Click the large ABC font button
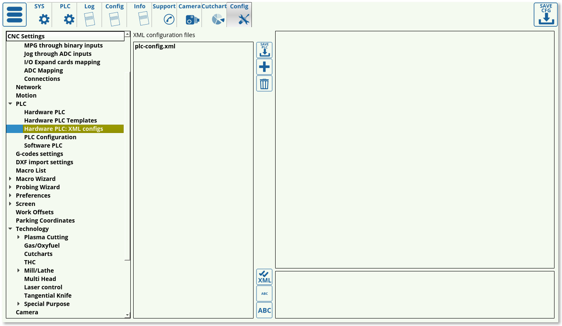 click(264, 310)
